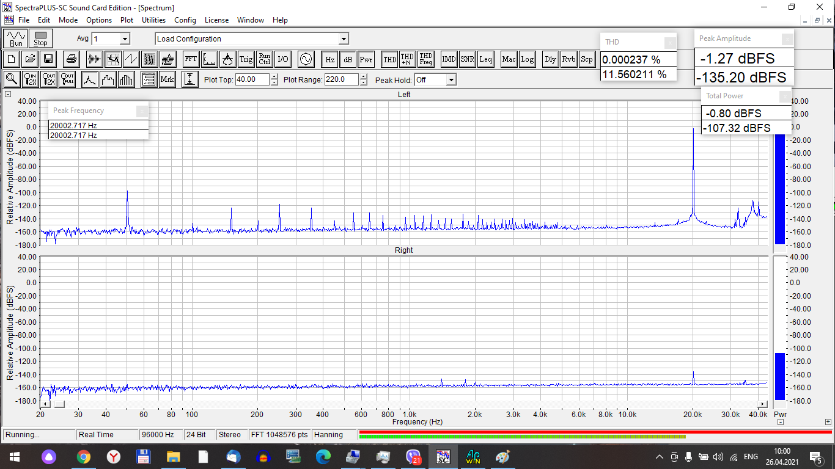Open FFT settings button

(191, 59)
